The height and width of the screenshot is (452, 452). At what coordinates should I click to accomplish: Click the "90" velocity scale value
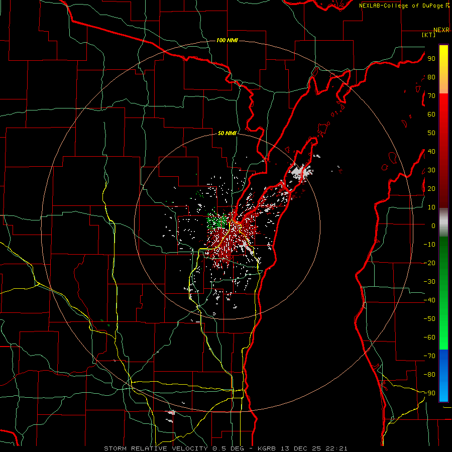pos(431,59)
